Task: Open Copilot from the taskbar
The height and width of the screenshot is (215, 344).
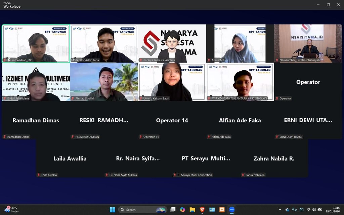Action: [x=182, y=210]
